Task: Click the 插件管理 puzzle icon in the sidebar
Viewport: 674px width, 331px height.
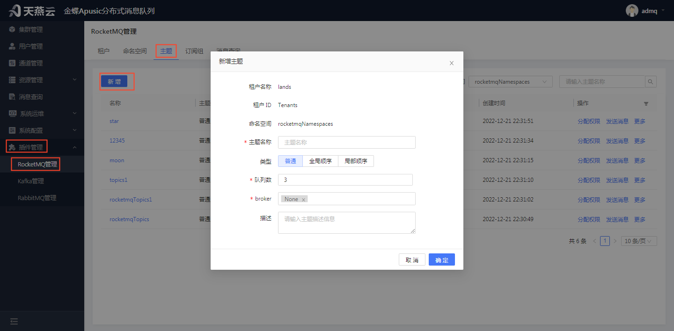Action: [x=12, y=147]
